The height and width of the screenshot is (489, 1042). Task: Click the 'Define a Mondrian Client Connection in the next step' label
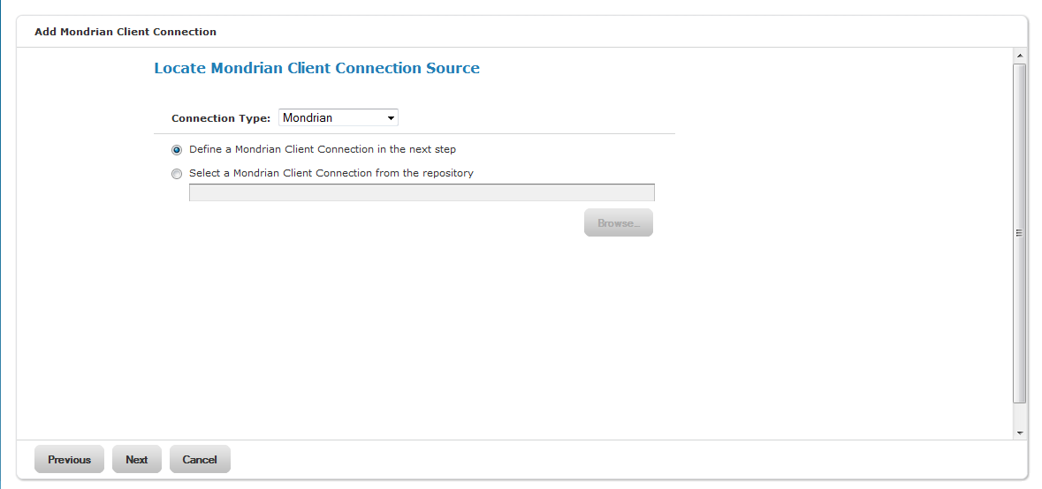click(323, 149)
